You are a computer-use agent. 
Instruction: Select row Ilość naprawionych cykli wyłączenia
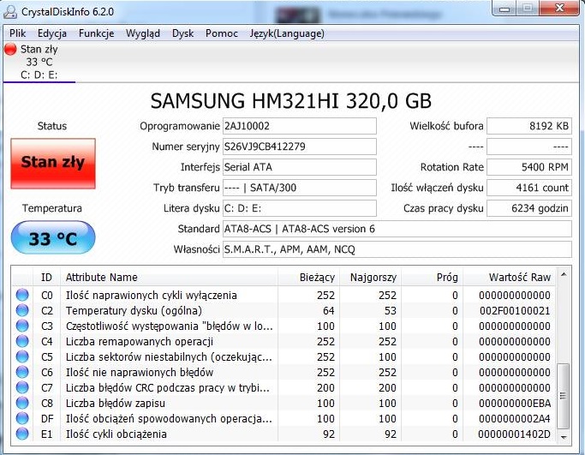pyautogui.click(x=284, y=295)
